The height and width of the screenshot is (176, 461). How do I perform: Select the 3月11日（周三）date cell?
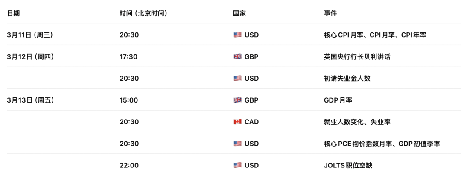[30, 35]
